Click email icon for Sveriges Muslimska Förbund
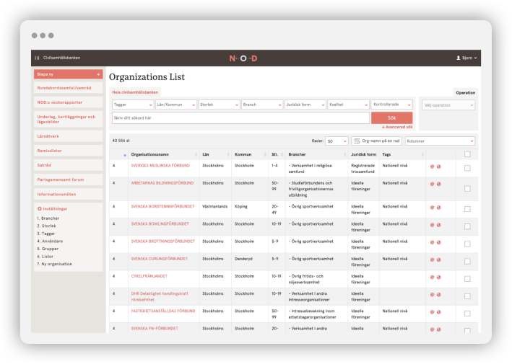 [x=432, y=166]
